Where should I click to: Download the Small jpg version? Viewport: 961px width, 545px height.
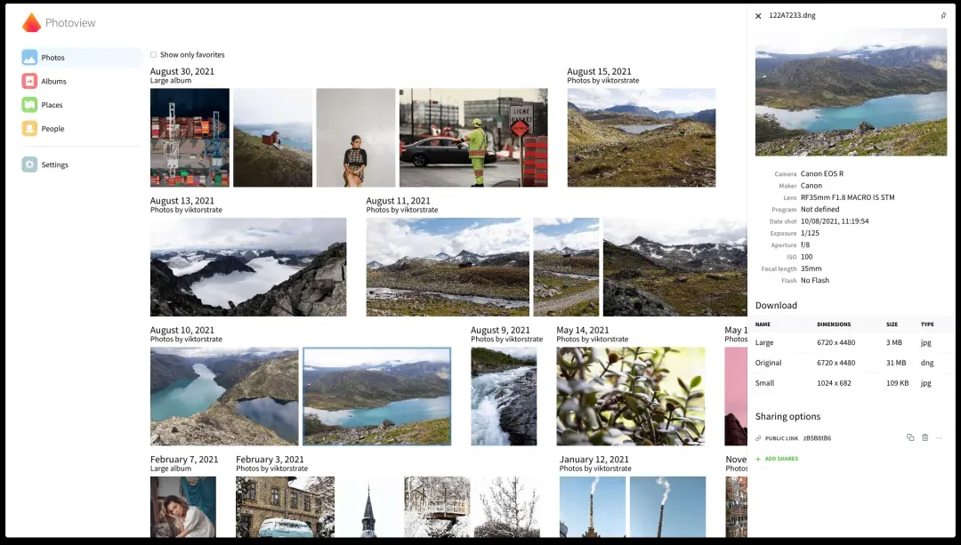tap(851, 382)
